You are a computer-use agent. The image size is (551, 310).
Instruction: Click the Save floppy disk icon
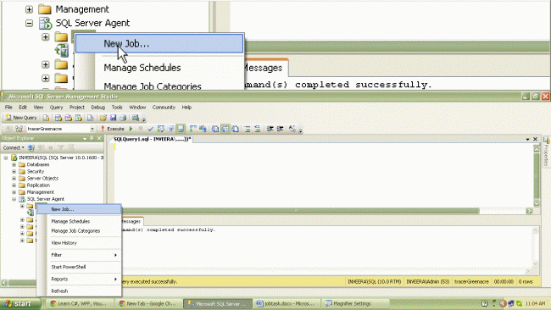(113, 118)
